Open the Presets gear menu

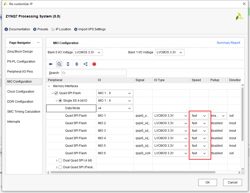click(x=40, y=29)
